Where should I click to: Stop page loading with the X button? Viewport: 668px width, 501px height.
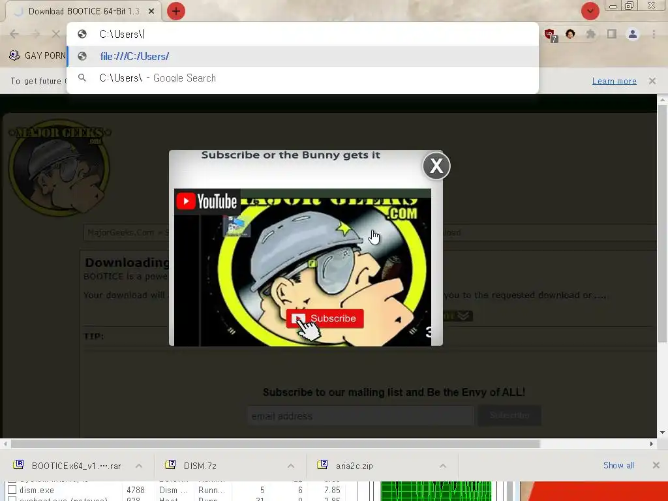56,34
